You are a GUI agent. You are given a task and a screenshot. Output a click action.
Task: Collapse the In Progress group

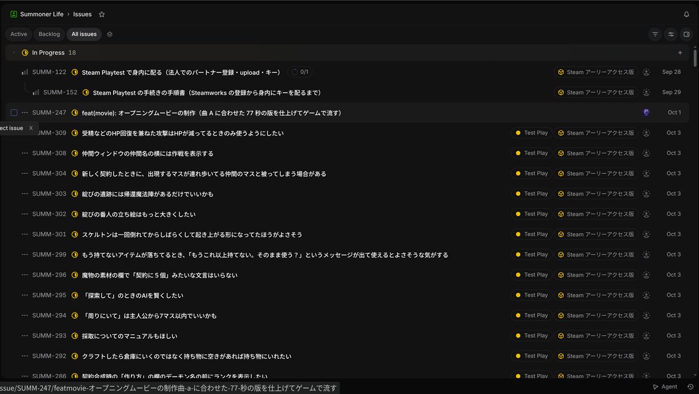click(13, 52)
